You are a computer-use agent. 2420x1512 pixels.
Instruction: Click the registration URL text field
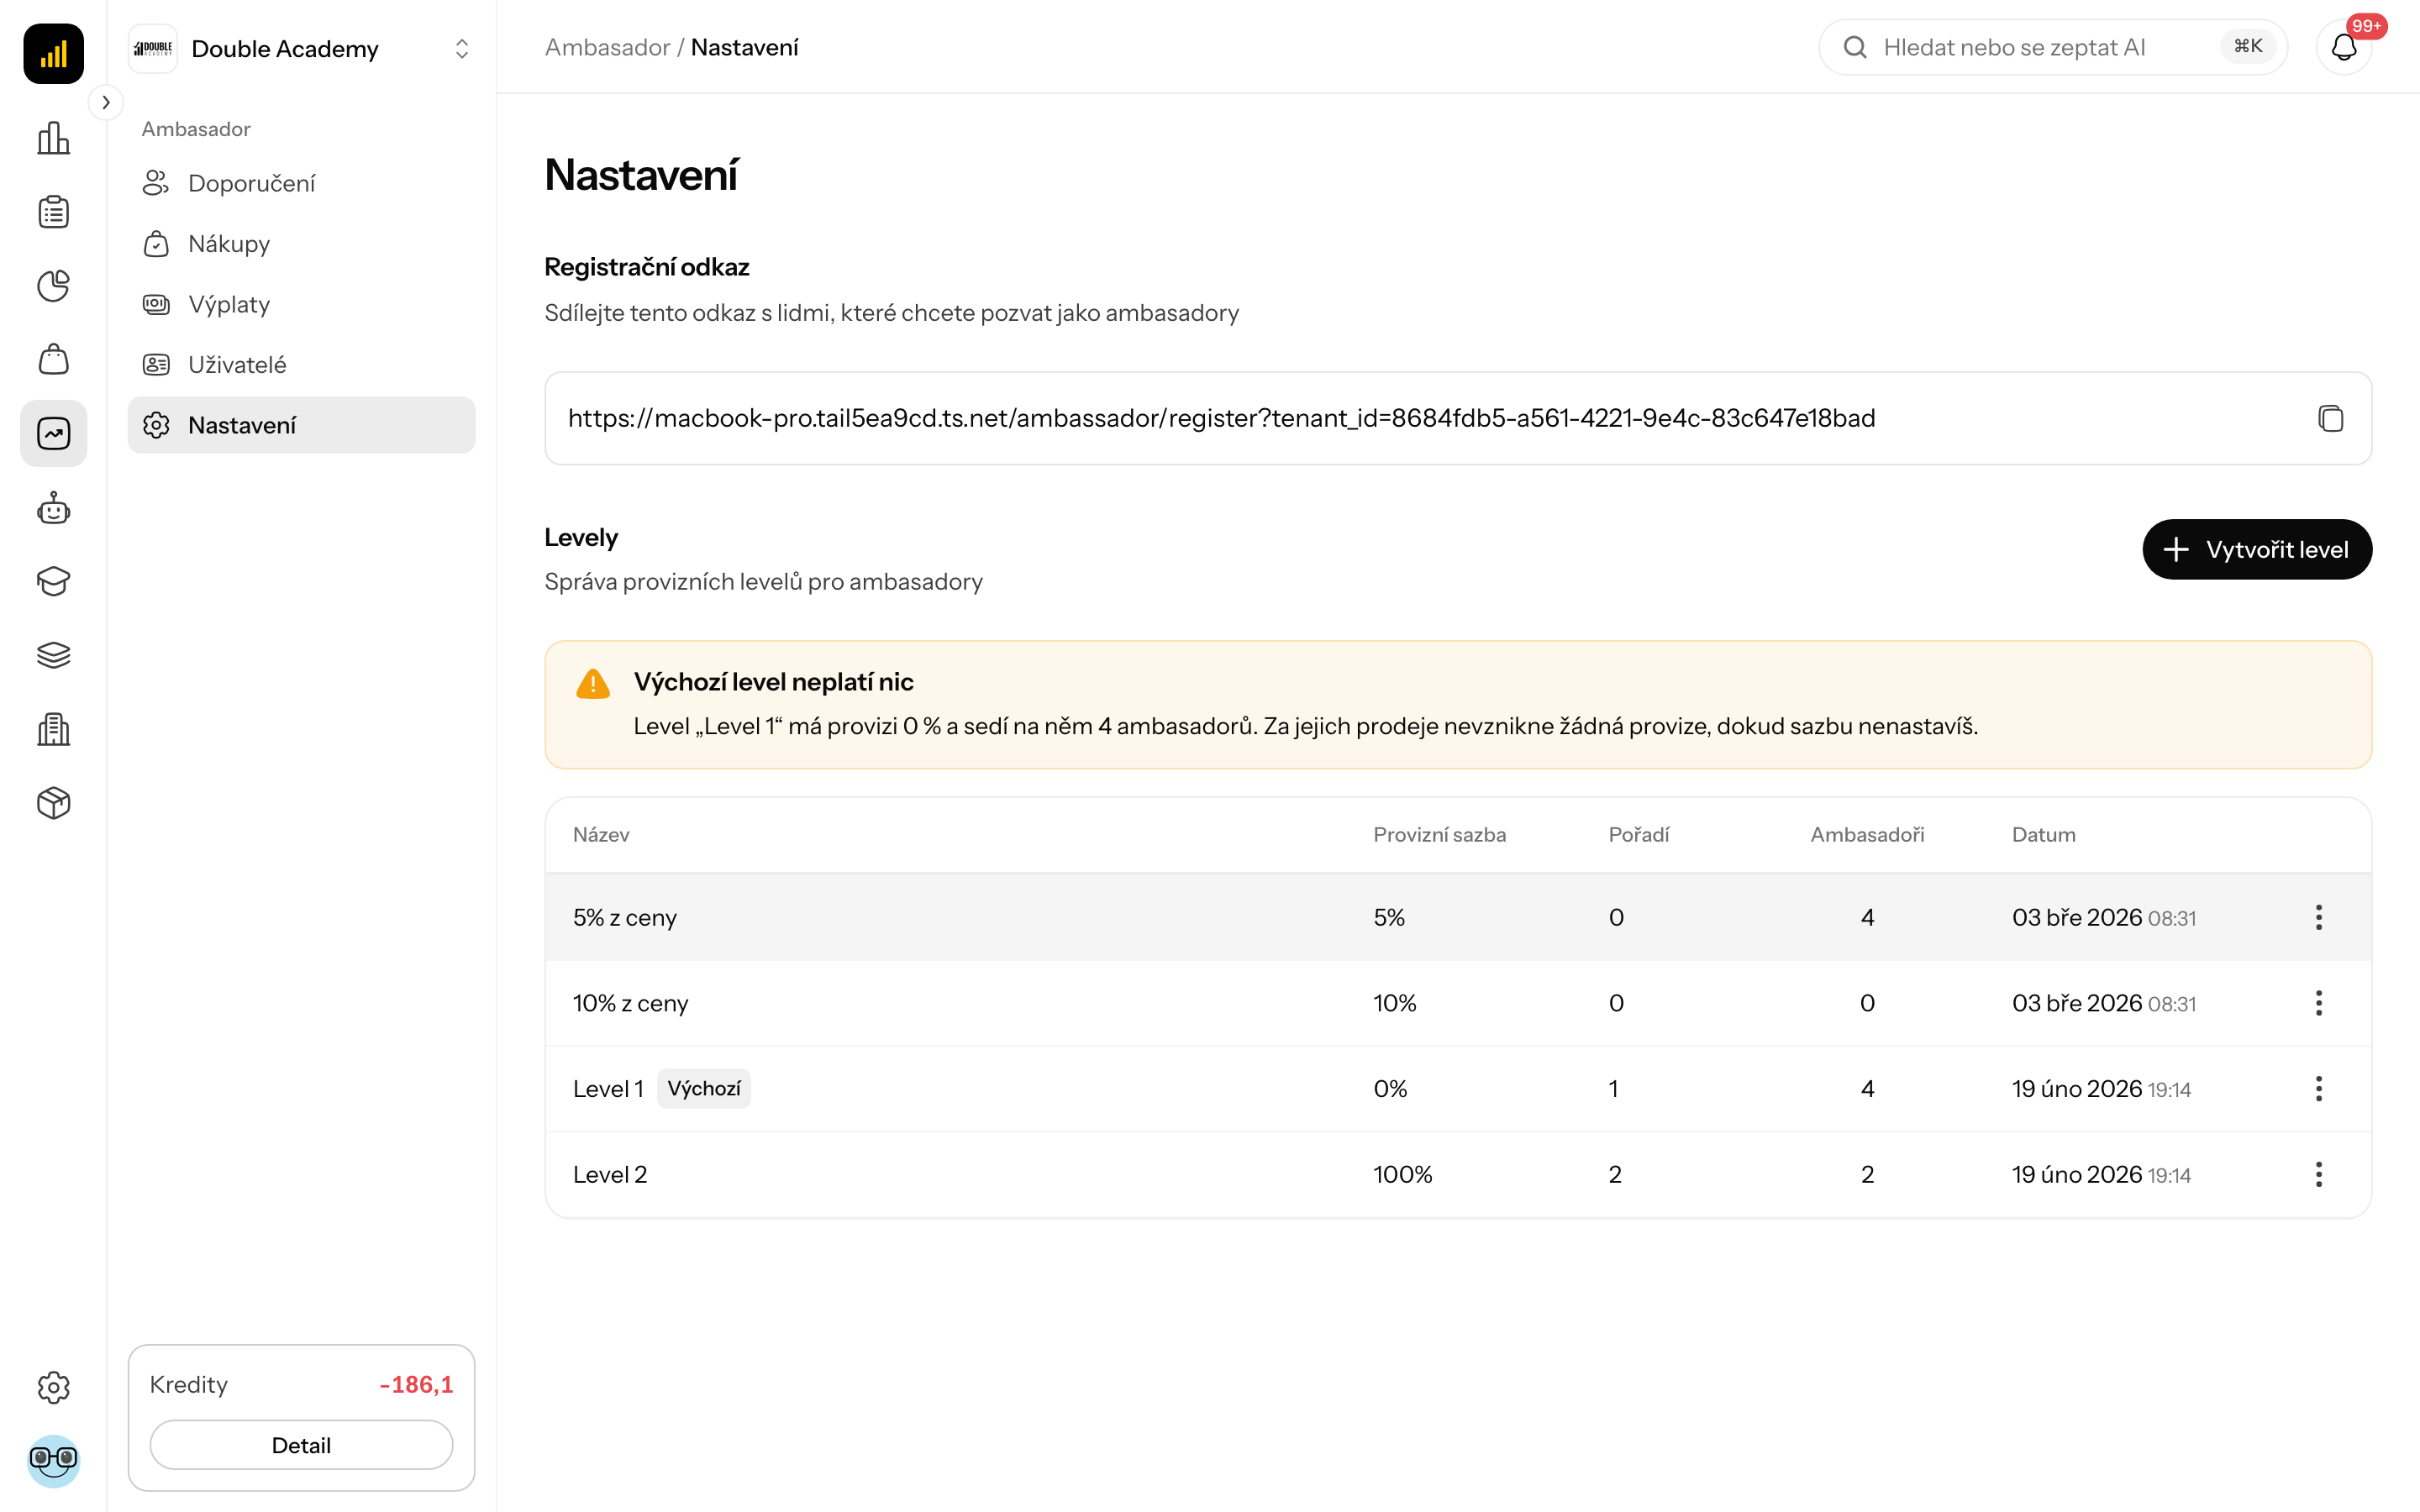1457,418
